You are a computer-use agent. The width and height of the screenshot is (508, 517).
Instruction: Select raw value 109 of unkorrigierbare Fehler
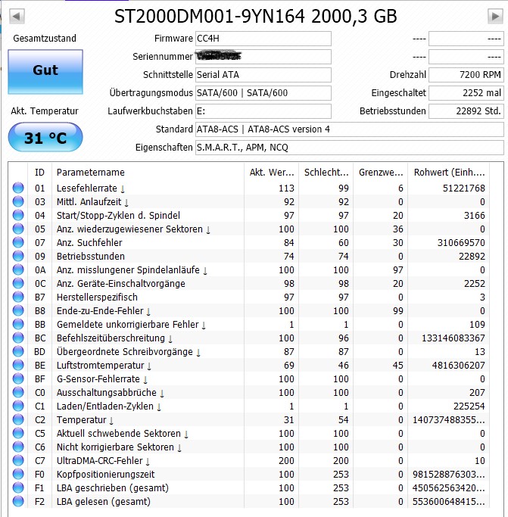[x=477, y=325]
